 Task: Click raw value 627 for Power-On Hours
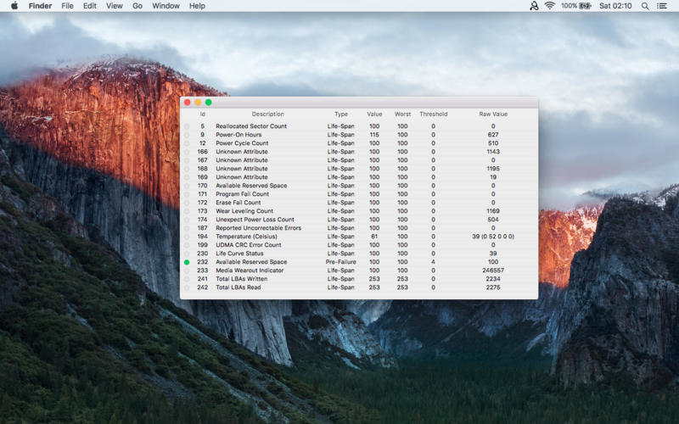pyautogui.click(x=493, y=135)
